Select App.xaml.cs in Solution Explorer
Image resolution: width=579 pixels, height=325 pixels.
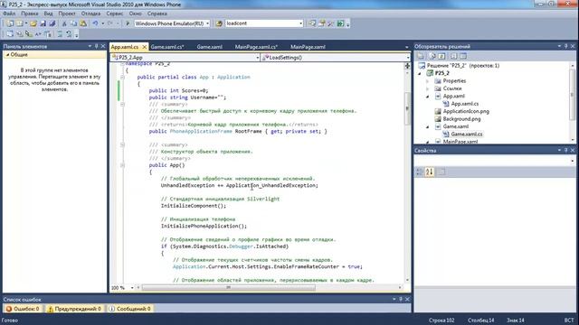465,104
